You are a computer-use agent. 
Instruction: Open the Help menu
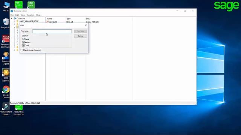point(38,15)
